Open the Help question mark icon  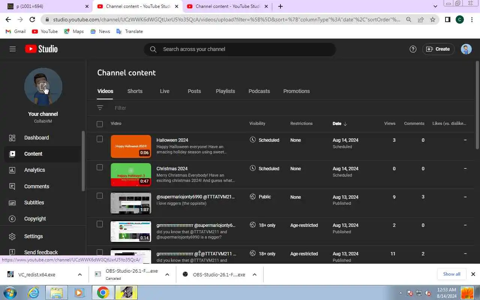click(x=413, y=49)
